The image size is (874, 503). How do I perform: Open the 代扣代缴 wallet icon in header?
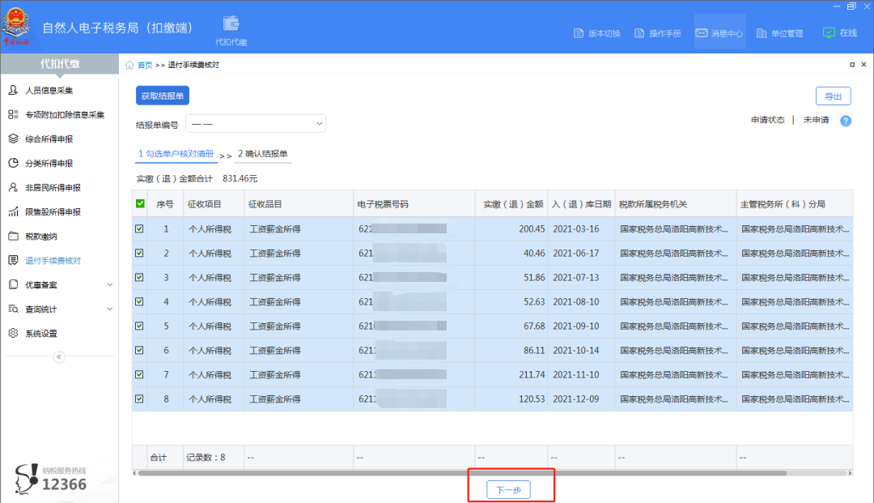(231, 24)
